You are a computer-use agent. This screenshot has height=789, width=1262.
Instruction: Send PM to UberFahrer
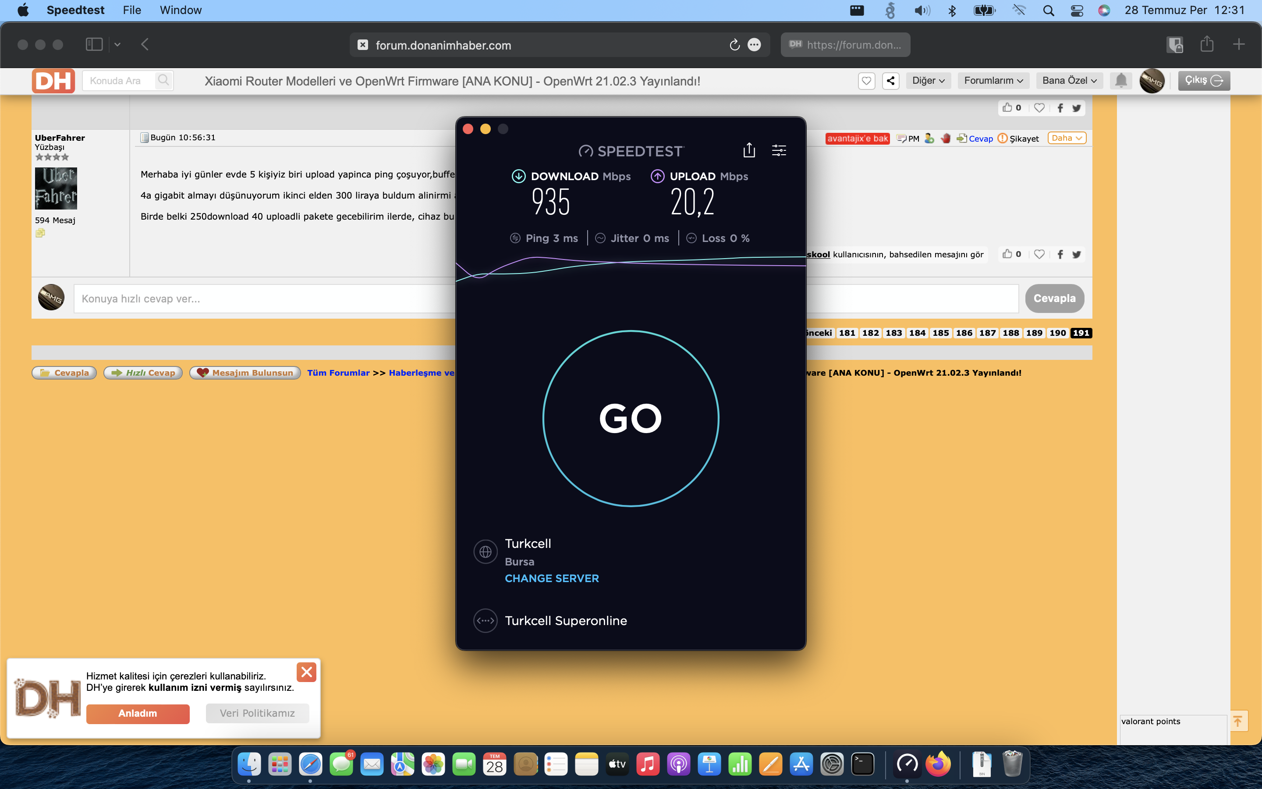(x=908, y=138)
